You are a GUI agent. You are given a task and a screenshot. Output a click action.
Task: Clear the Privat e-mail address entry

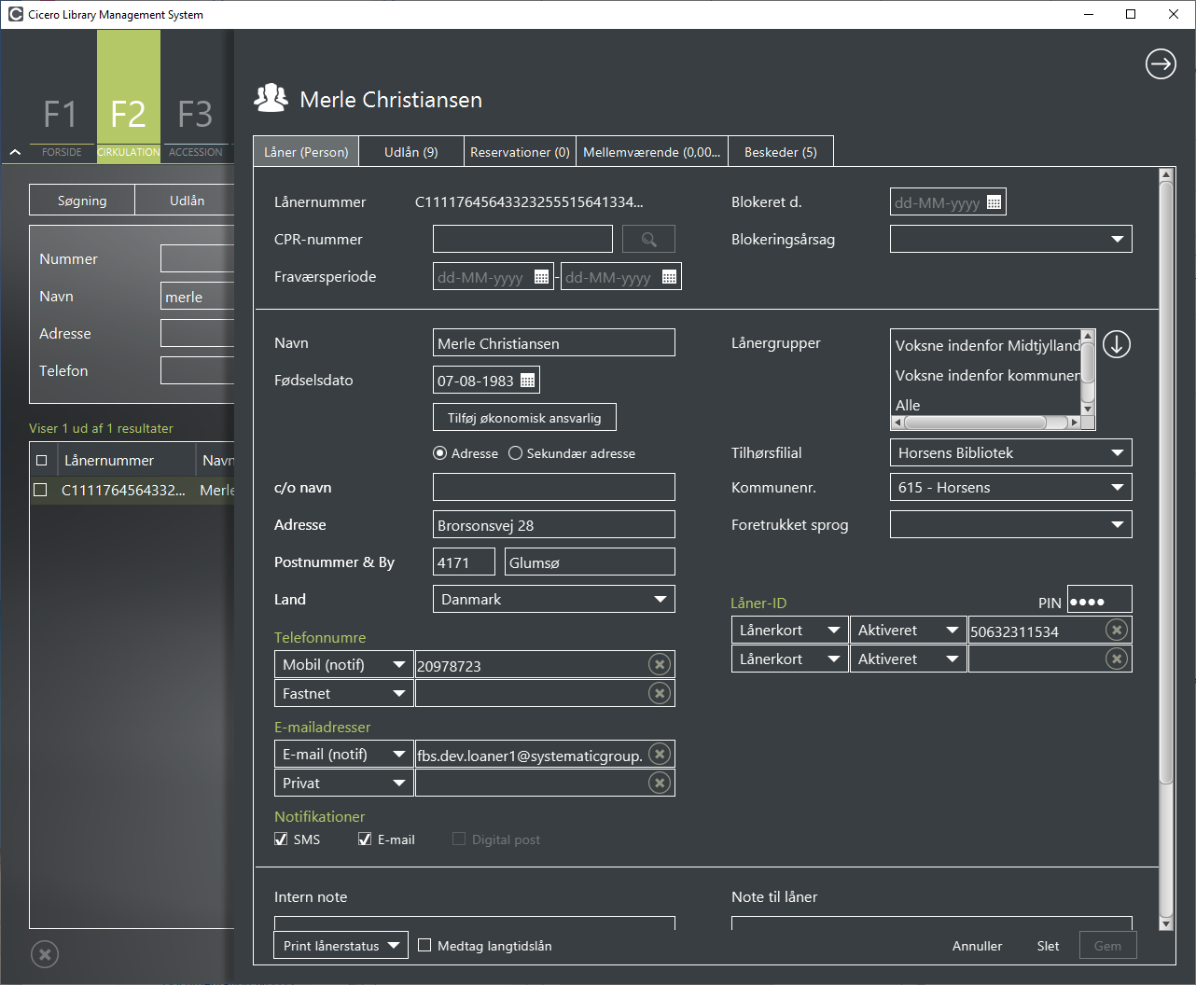click(660, 783)
